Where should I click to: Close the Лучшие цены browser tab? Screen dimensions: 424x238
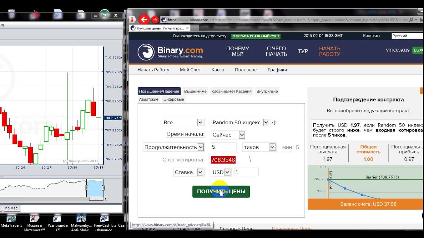(187, 28)
